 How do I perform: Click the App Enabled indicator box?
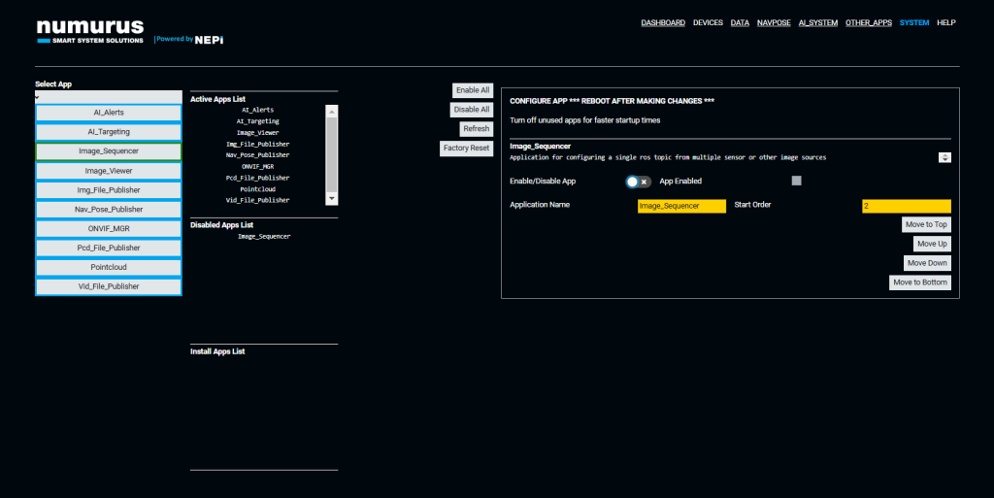click(797, 181)
